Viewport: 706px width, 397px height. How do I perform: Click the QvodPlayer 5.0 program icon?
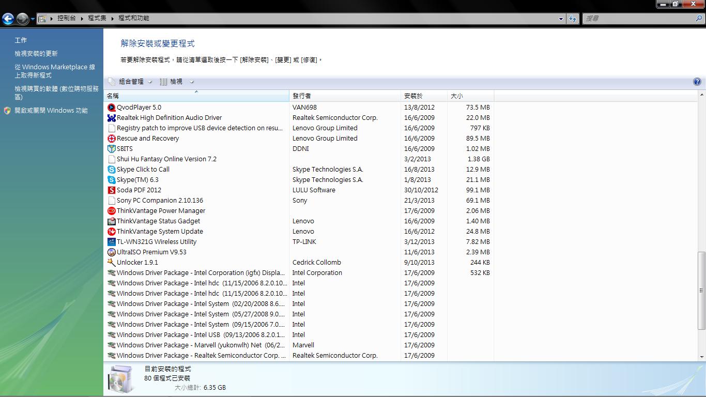(111, 108)
